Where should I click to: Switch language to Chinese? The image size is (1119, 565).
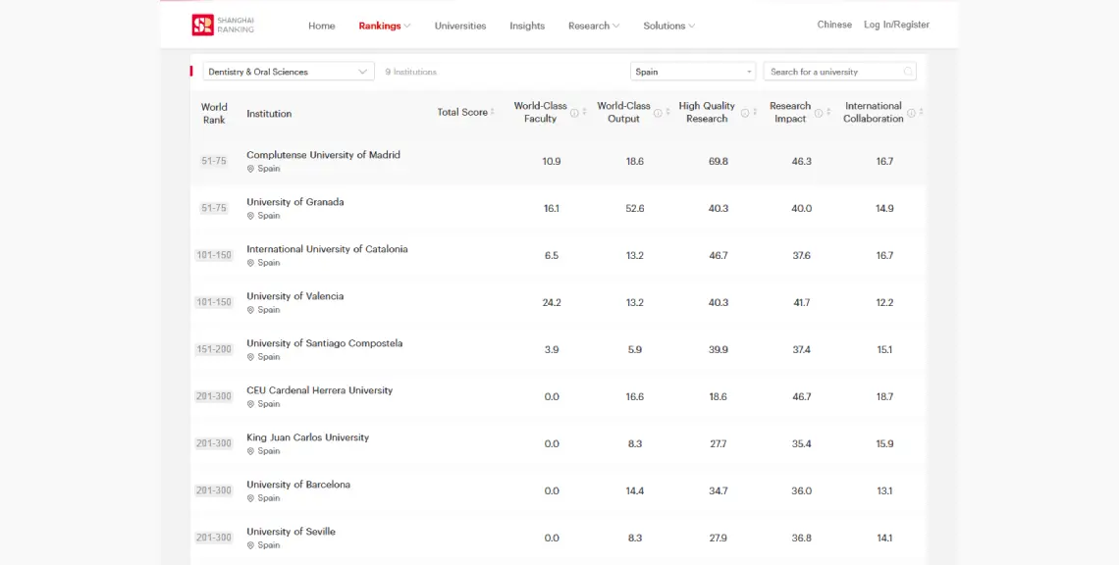834,25
